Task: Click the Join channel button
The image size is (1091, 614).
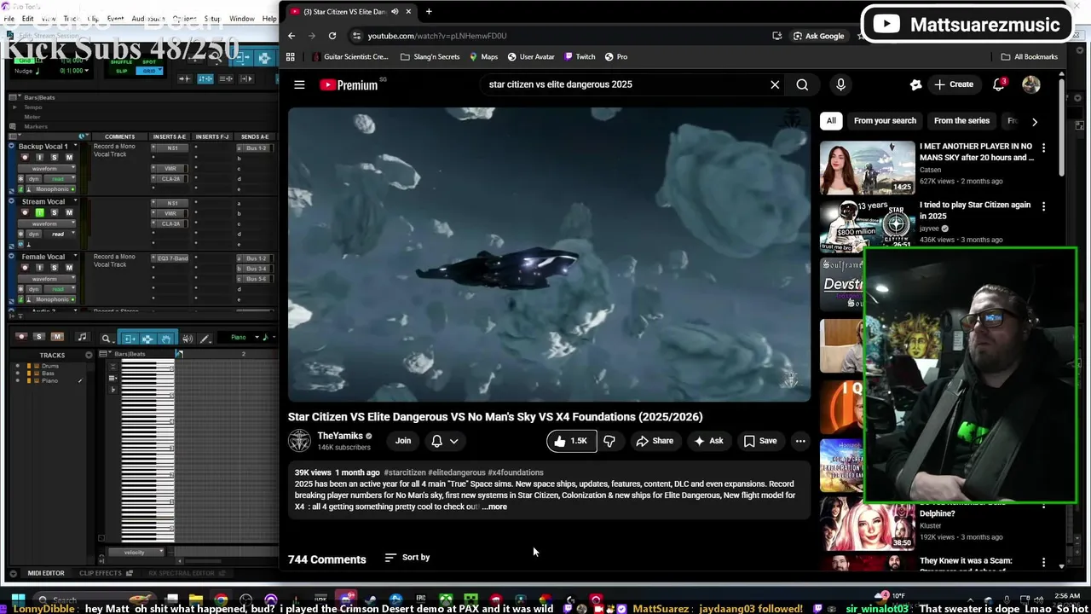Action: [x=403, y=441]
